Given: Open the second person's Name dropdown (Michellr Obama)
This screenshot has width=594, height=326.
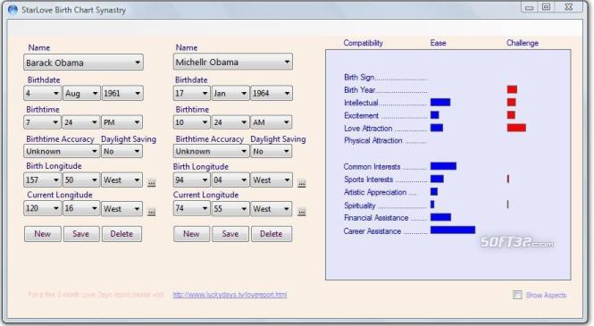Looking at the screenshot, I should pyautogui.click(x=233, y=62).
